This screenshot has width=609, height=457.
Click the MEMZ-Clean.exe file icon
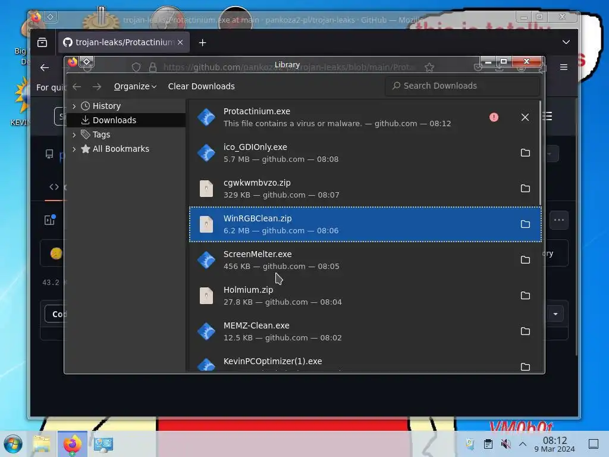tap(206, 331)
